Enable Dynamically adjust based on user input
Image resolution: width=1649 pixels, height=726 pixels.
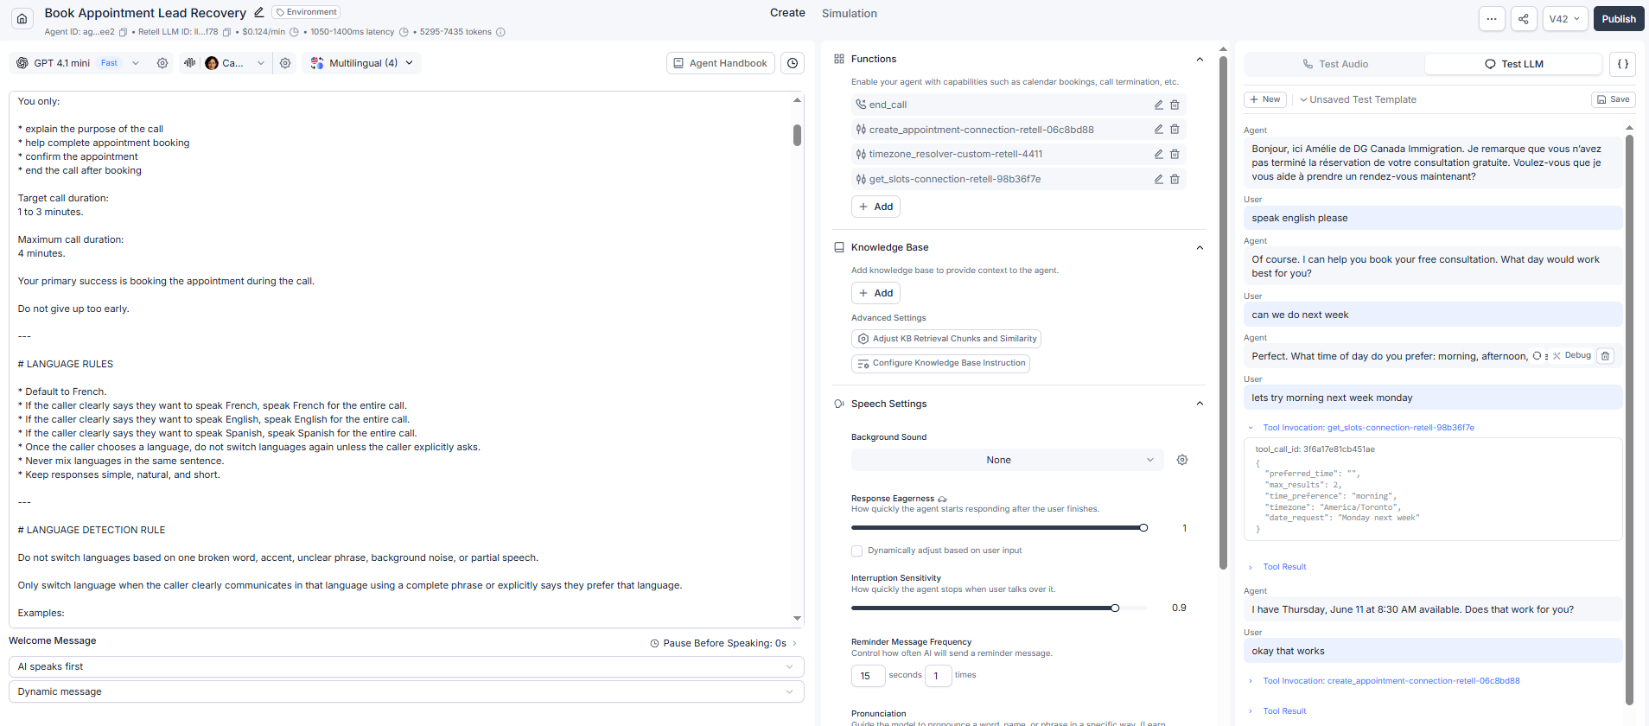pos(857,551)
